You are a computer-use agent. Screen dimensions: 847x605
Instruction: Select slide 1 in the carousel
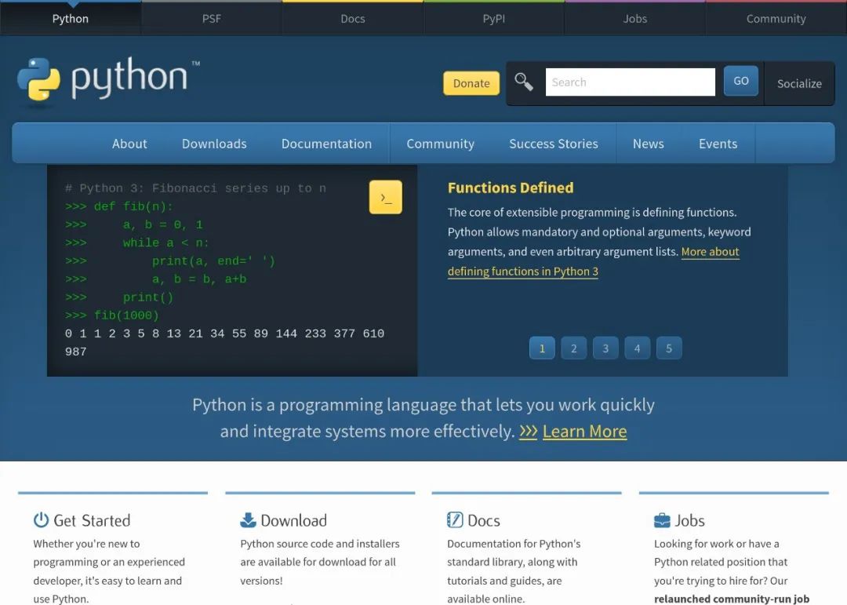pyautogui.click(x=543, y=348)
